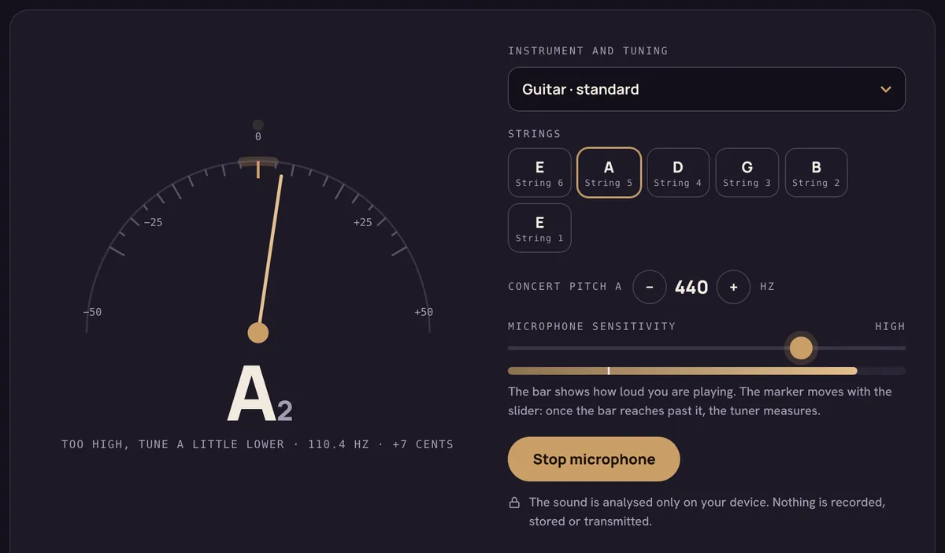Click the HZ unit label

[767, 287]
